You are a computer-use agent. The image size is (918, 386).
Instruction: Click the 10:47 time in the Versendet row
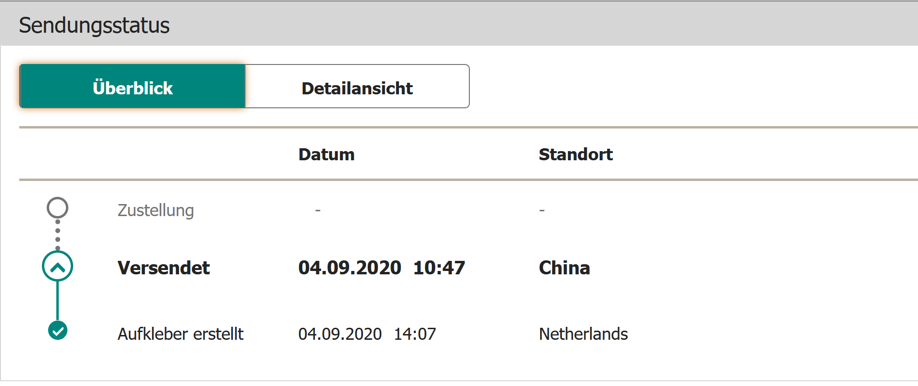point(439,268)
